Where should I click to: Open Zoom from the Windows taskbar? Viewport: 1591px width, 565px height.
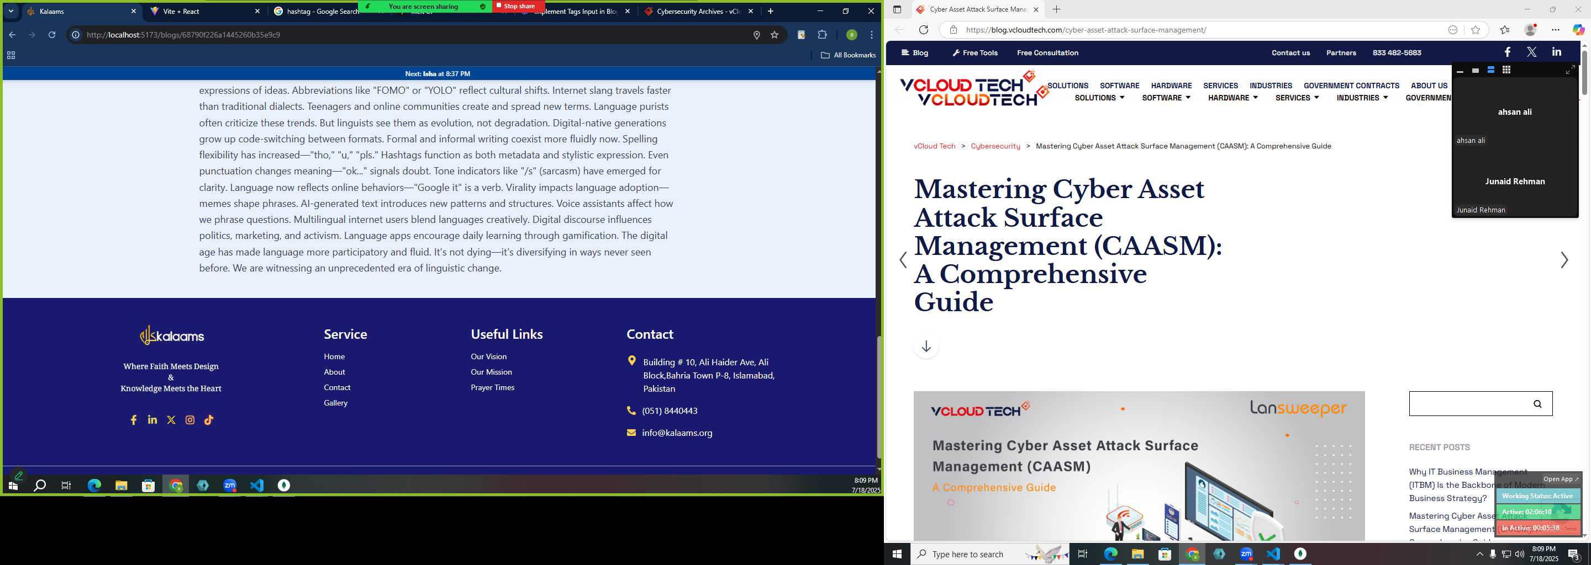[1246, 554]
